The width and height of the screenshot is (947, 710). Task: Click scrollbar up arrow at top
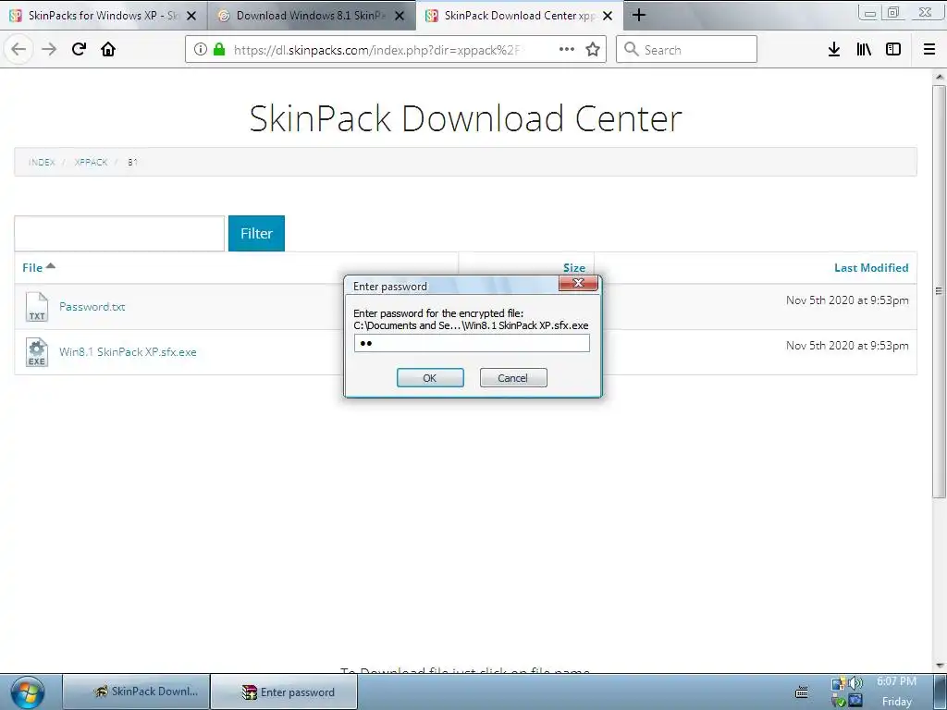[x=940, y=77]
